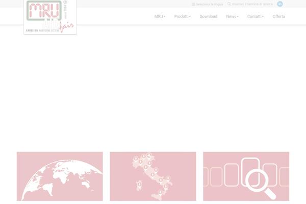Open the Download page
The image size is (306, 204).
(x=209, y=16)
